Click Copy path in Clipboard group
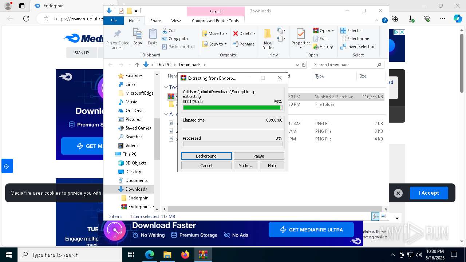The height and width of the screenshot is (262, 466). pos(175,39)
